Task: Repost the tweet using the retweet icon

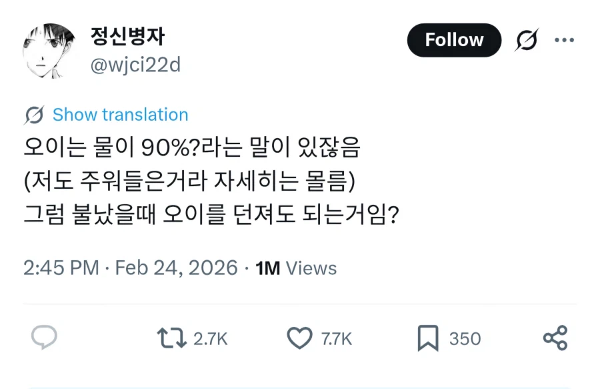Action: tap(172, 338)
